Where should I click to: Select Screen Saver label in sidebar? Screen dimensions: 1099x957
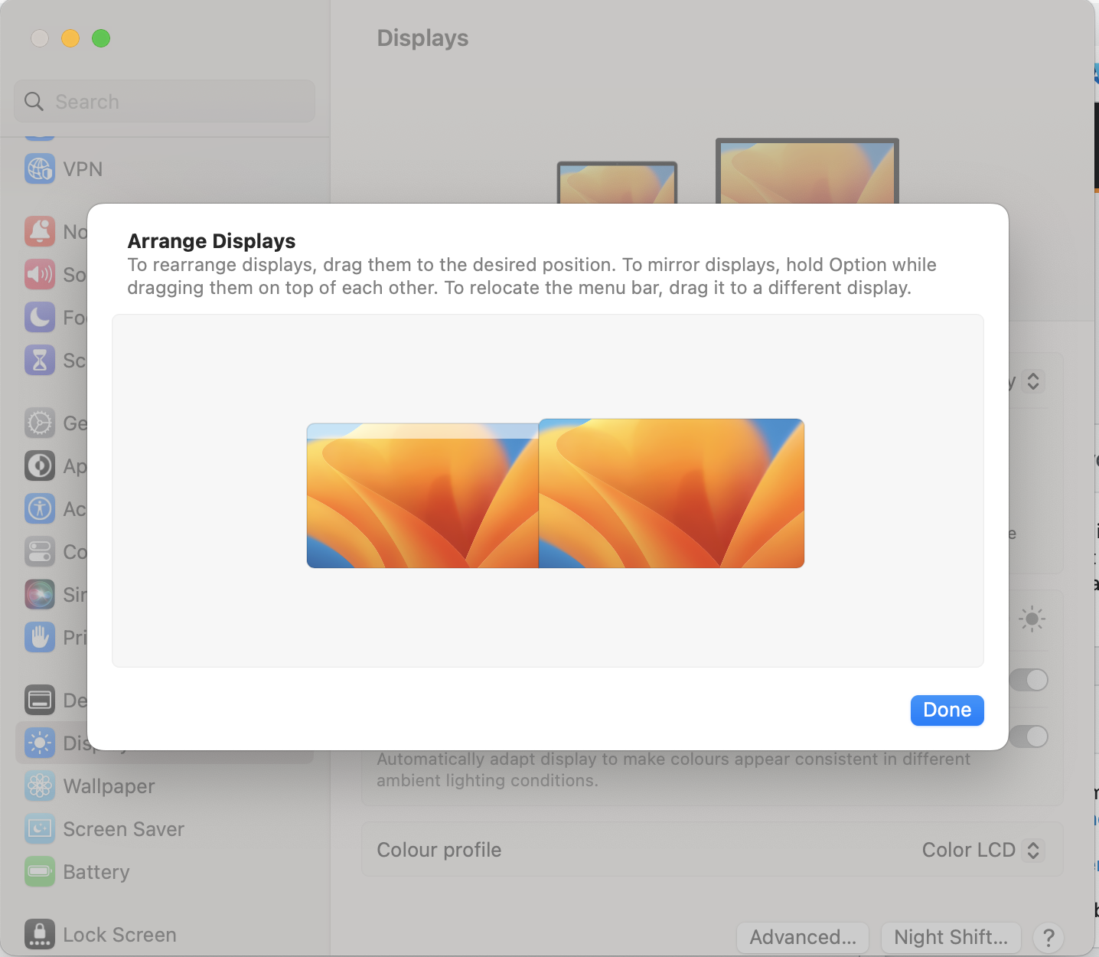123,829
